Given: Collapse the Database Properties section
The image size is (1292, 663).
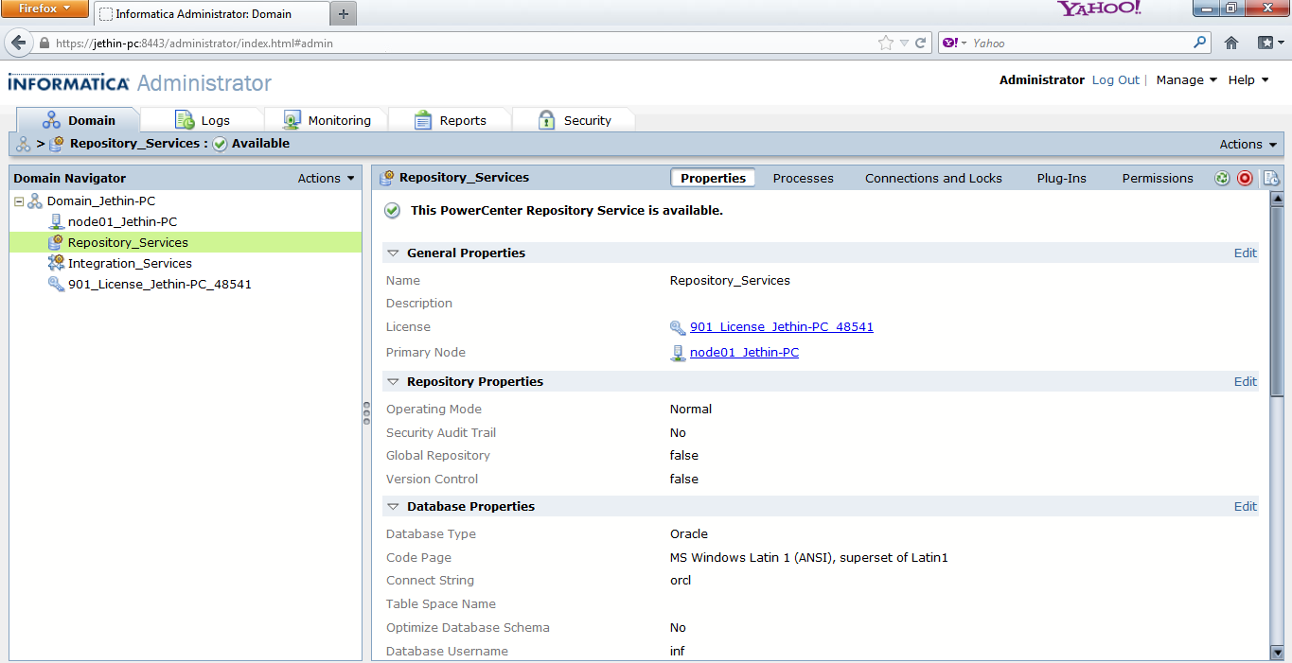Looking at the screenshot, I should [x=393, y=507].
